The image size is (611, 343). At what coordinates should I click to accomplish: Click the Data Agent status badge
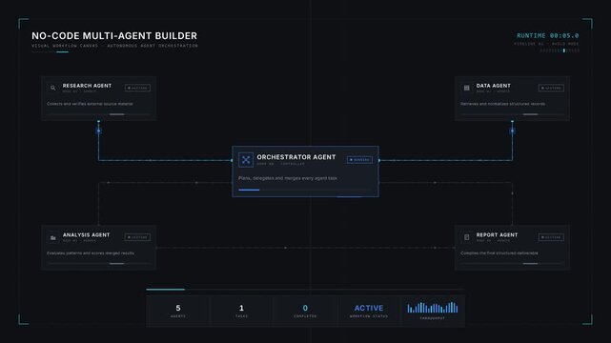pos(551,88)
